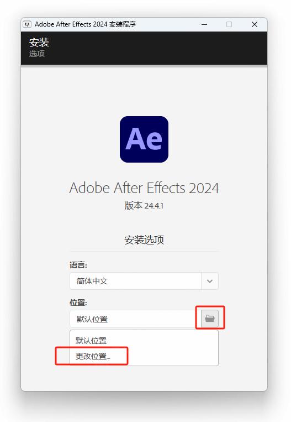Click the divider line under 安装选项

(144, 251)
